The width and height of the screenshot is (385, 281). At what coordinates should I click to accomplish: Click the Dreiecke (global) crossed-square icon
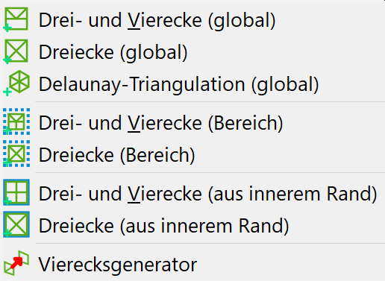(x=16, y=51)
